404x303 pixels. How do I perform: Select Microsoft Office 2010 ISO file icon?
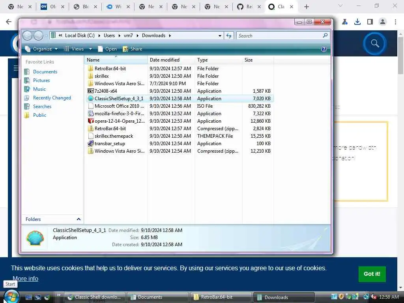90,106
